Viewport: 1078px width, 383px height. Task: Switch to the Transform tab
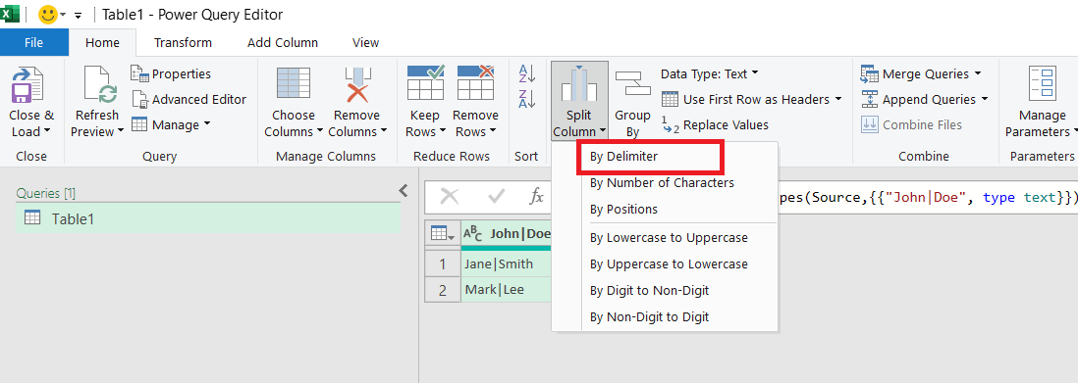click(183, 42)
